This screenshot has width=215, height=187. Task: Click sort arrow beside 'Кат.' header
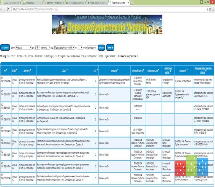pyautogui.click(x=97, y=70)
